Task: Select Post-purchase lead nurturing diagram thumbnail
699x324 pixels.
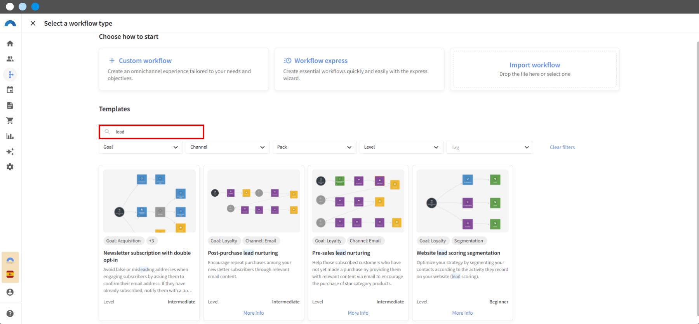Action: pos(254,201)
